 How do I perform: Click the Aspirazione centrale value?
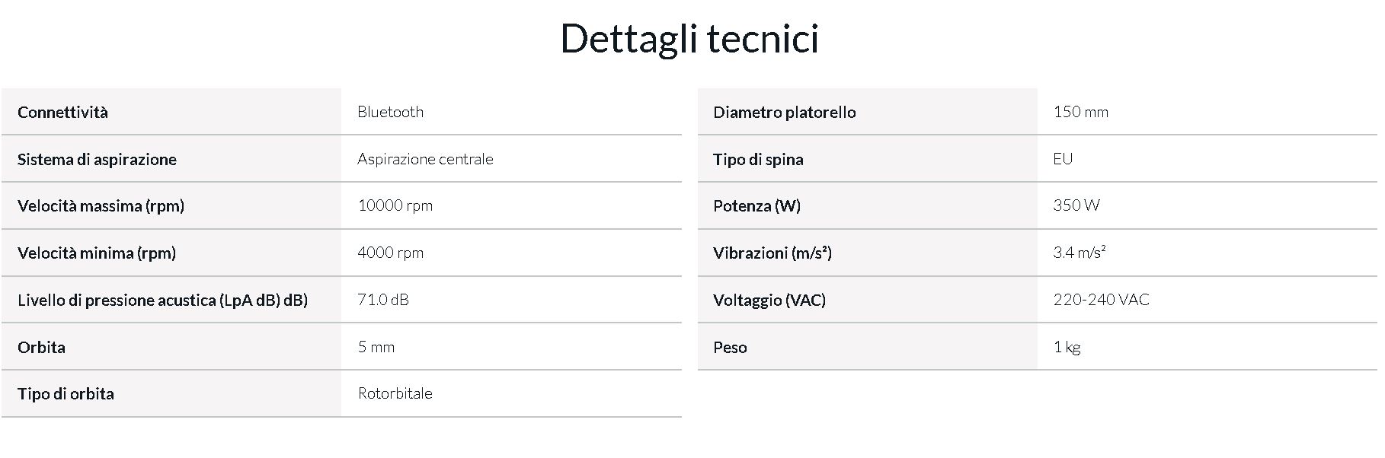[x=425, y=159]
